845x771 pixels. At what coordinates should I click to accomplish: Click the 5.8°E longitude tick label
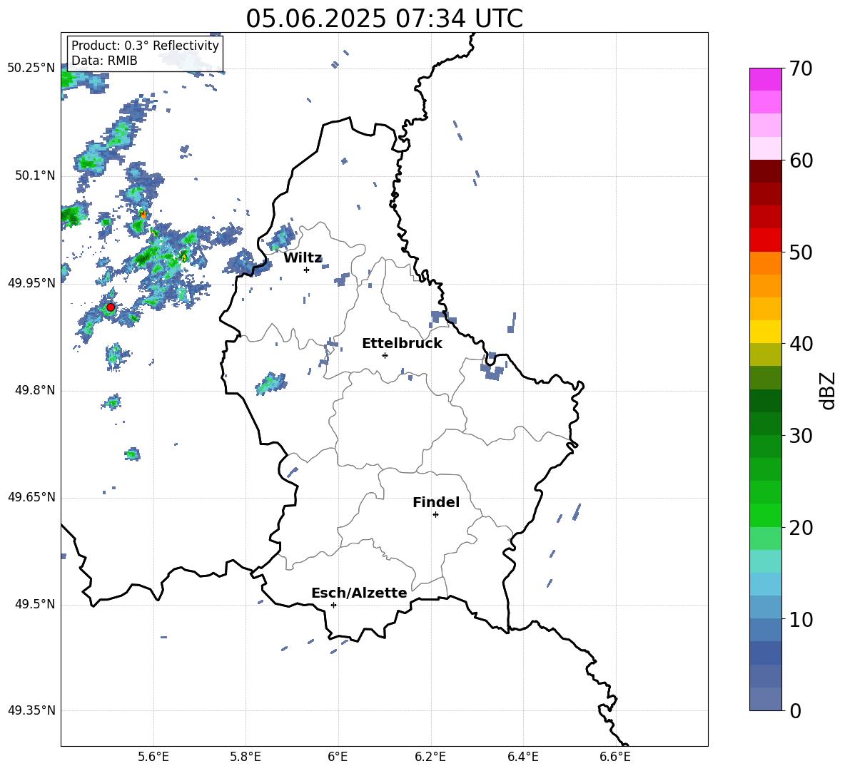[x=246, y=757]
